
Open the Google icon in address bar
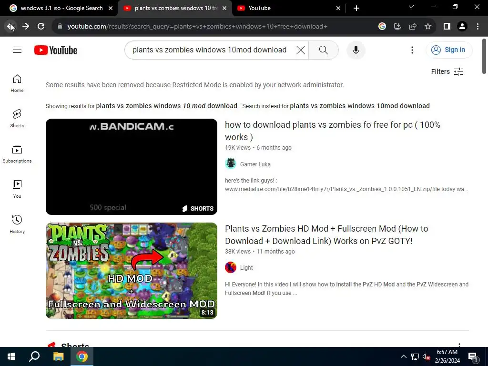(x=382, y=27)
